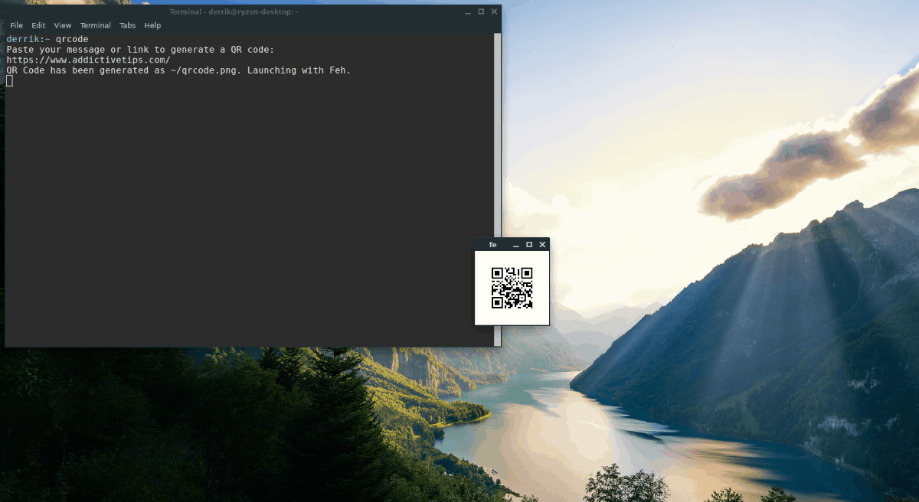This screenshot has height=502, width=919.
Task: Open the Help menu in Terminal
Action: (153, 25)
